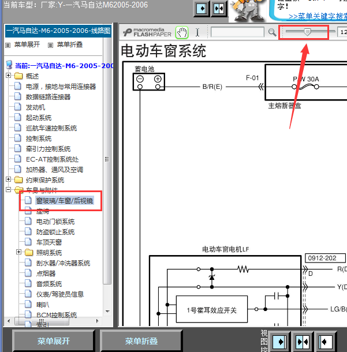Image resolution: width=347 pixels, height=352 pixels.
Task: Click the 概述 folder icon
Action: click(x=18, y=76)
